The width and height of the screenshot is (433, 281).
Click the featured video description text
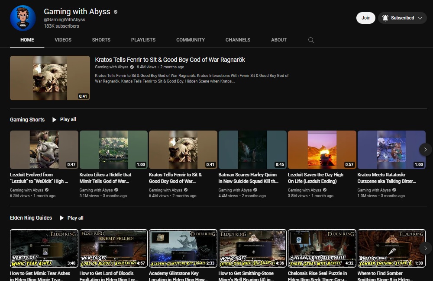tap(192, 78)
